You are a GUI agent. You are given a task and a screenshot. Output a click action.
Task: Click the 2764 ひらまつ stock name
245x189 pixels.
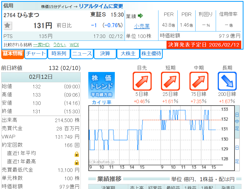pos(21,15)
